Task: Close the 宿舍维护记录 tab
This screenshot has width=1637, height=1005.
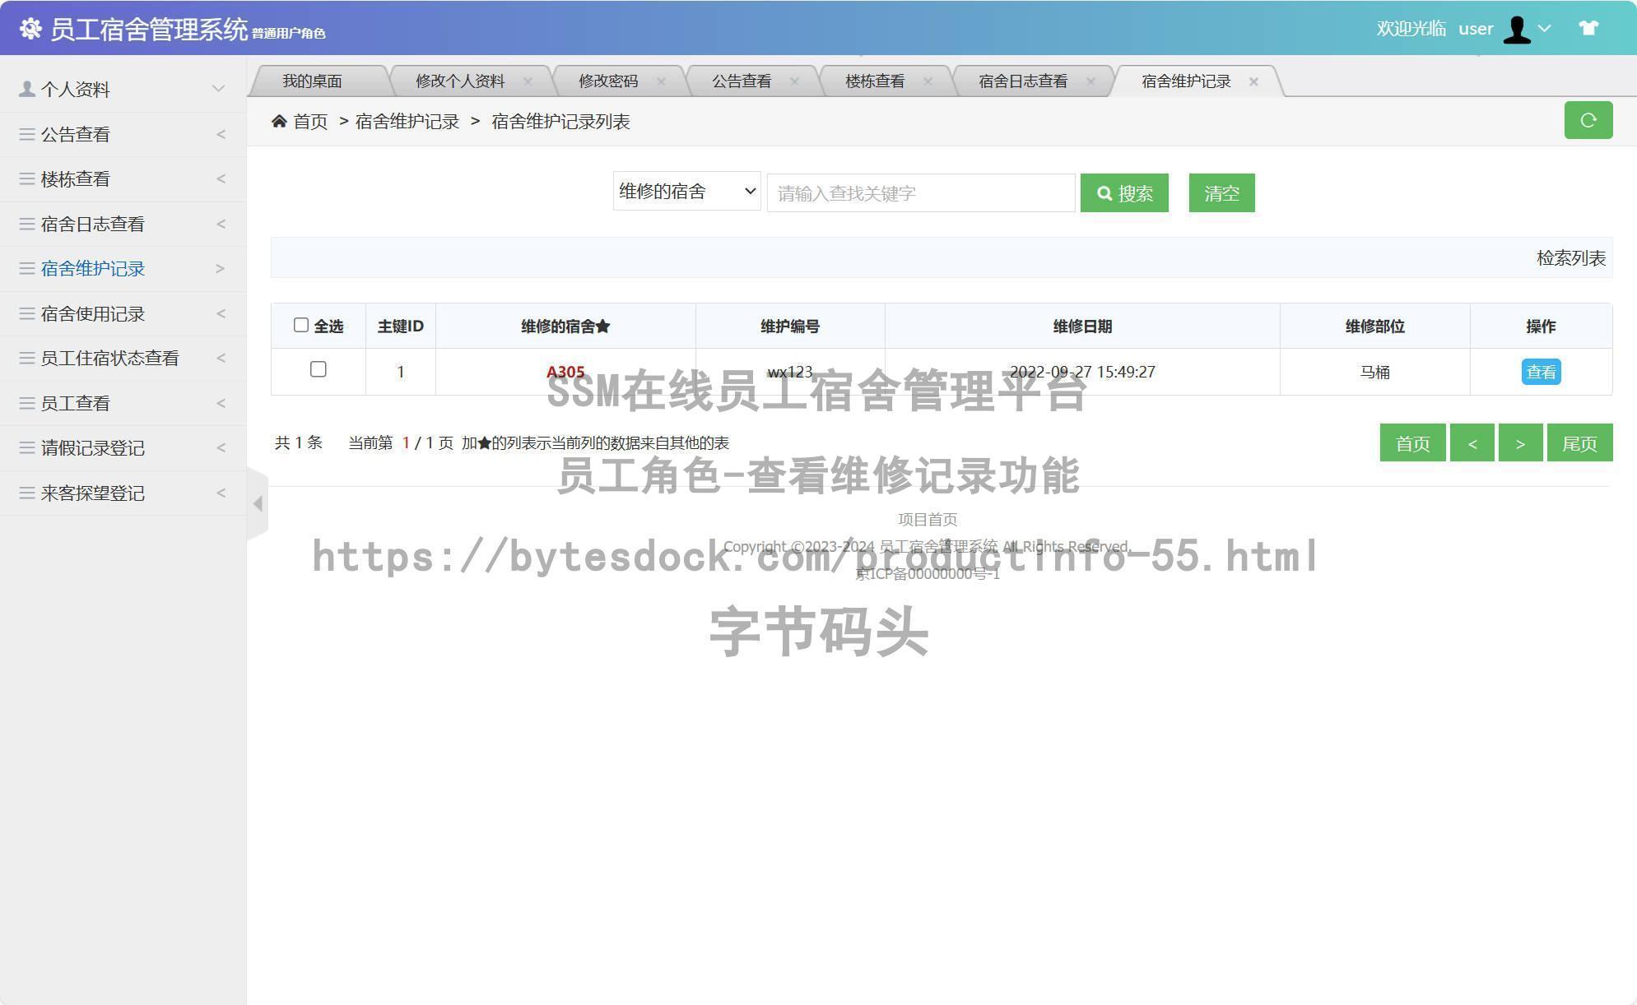Action: click(1253, 81)
